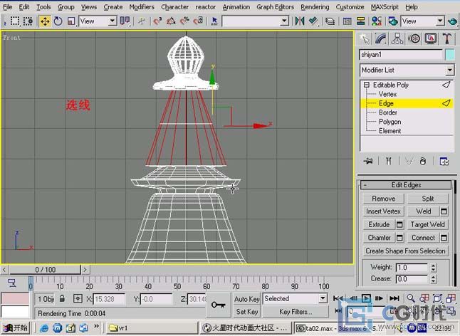Toggle the Percent Snap icon
460x336 pixels.
point(184,21)
